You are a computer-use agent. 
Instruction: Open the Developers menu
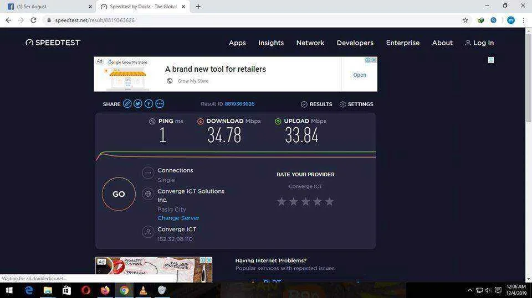pyautogui.click(x=355, y=43)
